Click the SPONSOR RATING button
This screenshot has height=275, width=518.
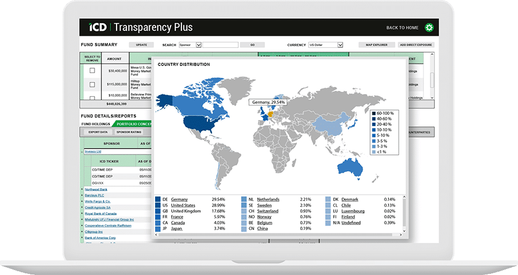tap(129, 132)
